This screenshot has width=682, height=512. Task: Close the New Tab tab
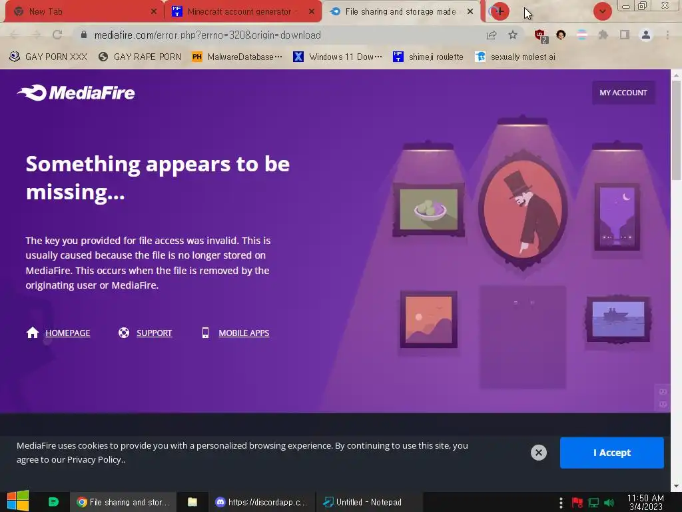click(x=154, y=12)
